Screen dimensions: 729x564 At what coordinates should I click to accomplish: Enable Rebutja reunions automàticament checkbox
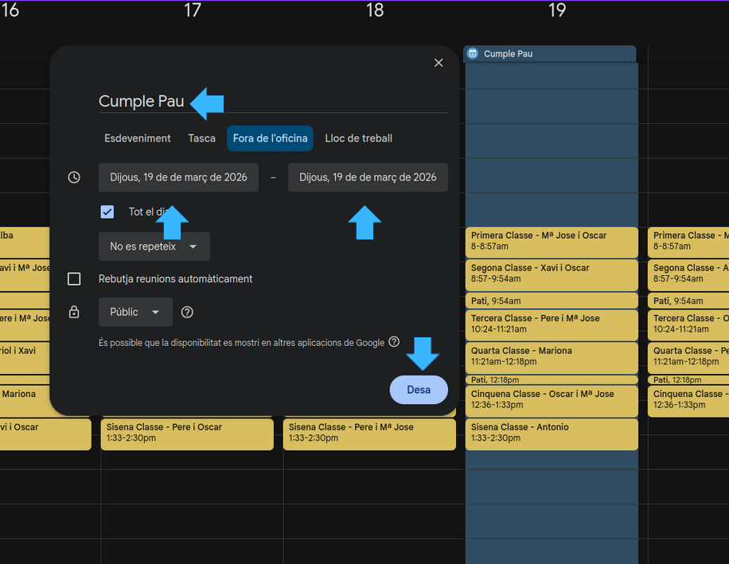(x=74, y=279)
